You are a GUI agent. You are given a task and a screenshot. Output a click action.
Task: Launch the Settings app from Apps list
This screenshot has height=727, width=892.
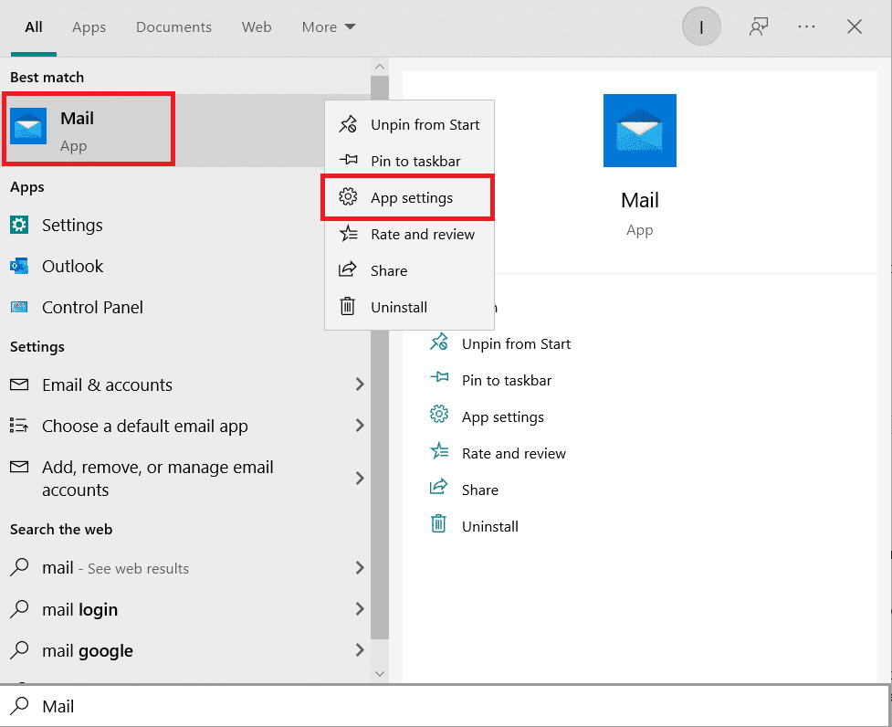click(x=72, y=225)
